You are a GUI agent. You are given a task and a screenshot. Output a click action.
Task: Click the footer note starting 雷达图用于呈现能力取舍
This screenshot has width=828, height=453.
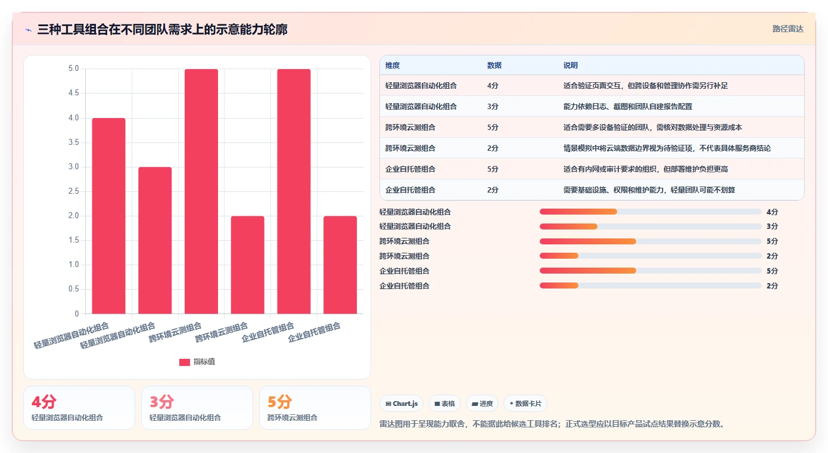(x=552, y=424)
